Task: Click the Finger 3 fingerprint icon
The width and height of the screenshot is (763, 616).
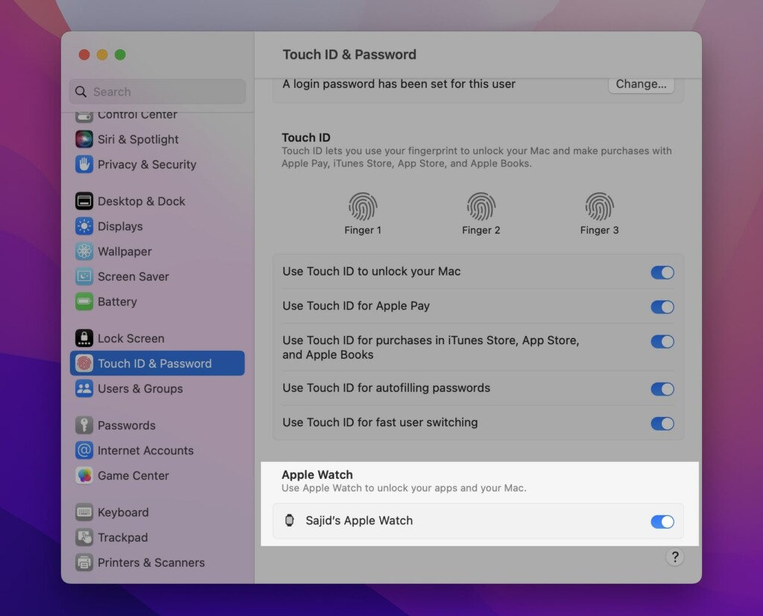Action: (599, 206)
